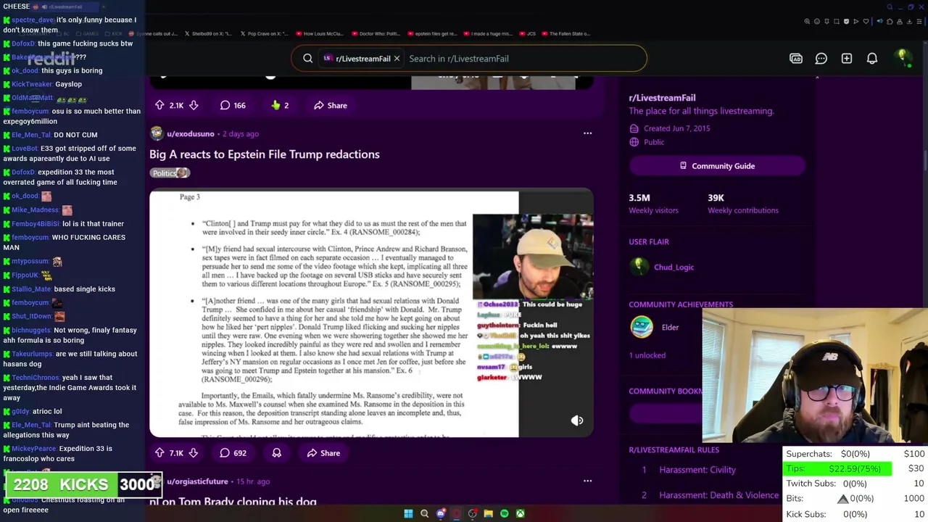Click chat username TechniChronos
Screen dimensions: 928x522
pos(36,378)
